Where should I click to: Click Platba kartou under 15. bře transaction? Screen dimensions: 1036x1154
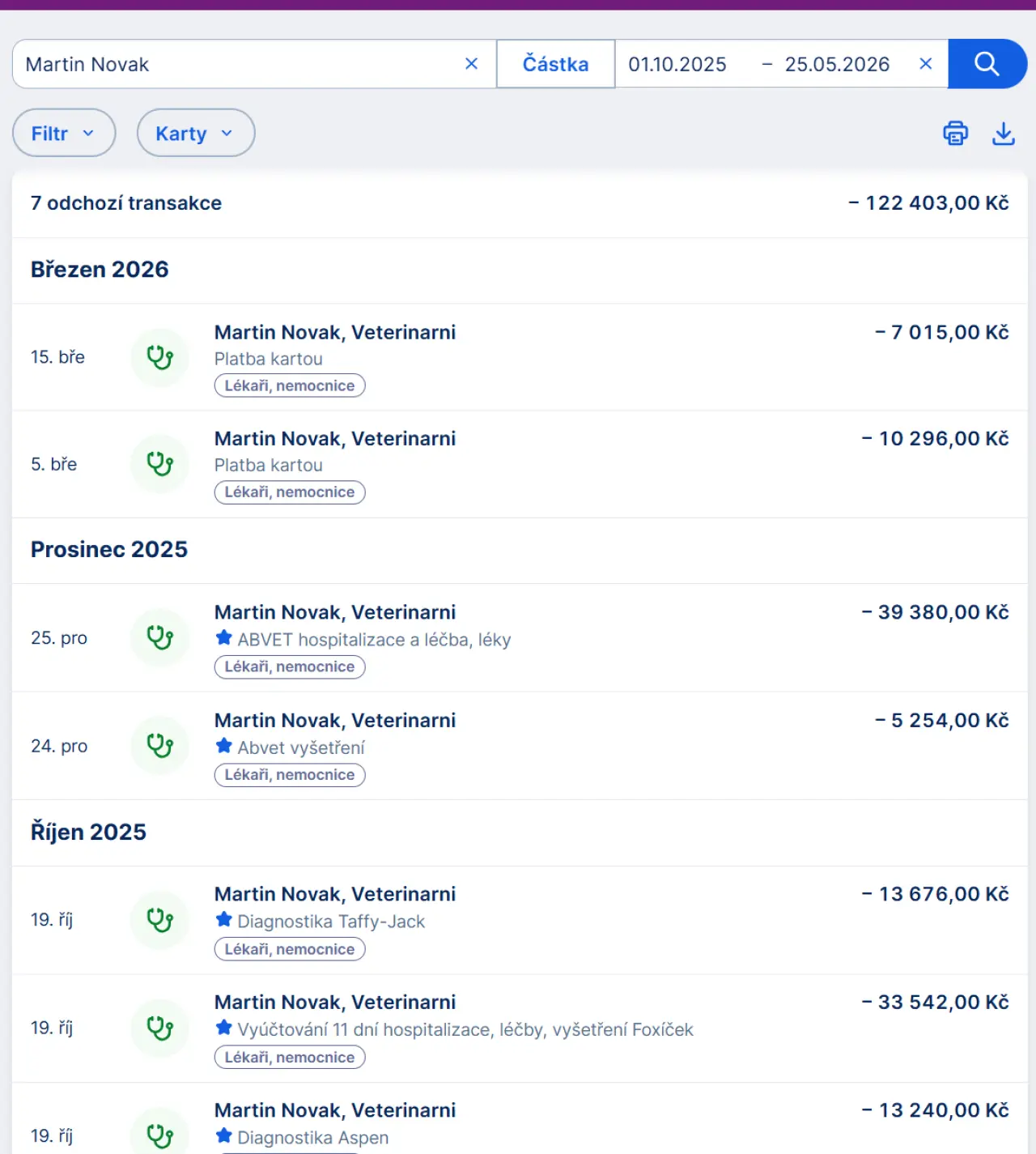pos(269,359)
